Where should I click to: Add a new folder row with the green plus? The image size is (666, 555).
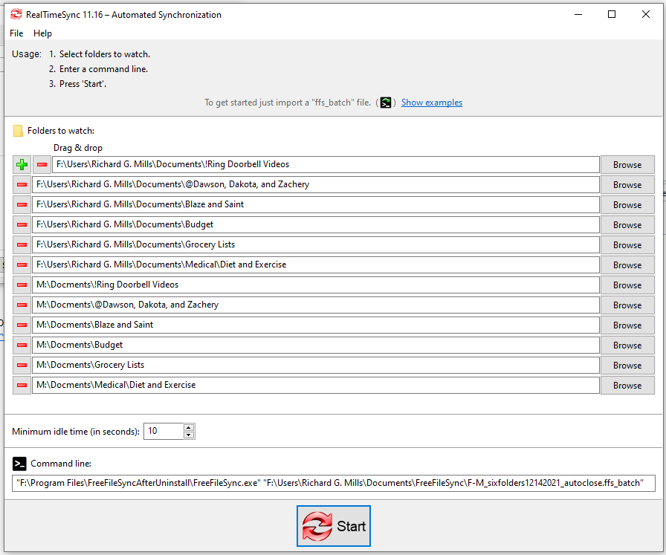(x=22, y=164)
